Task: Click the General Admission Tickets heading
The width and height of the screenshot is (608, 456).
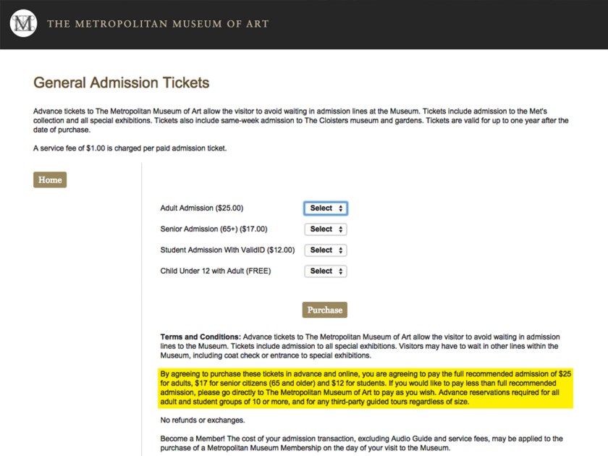Action: point(121,83)
